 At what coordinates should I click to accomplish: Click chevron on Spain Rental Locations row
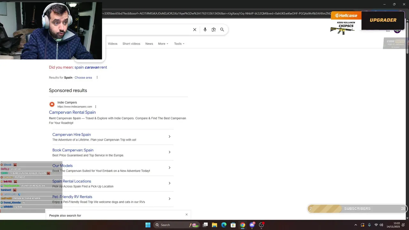(x=170, y=183)
